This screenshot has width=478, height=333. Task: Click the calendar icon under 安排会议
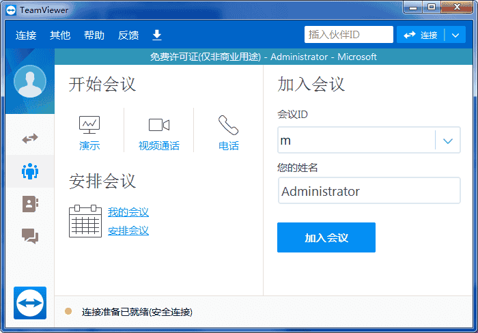85,221
